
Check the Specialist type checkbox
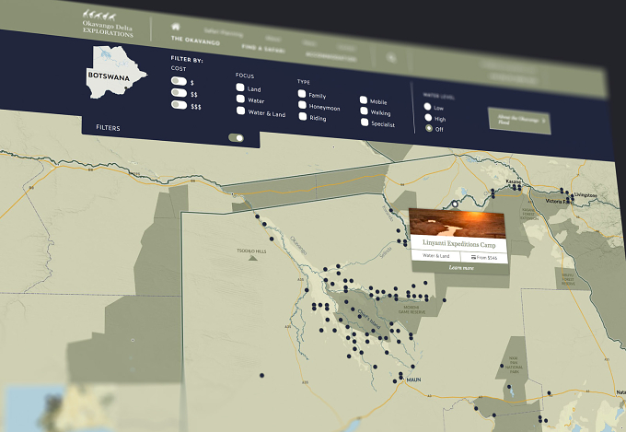(365, 123)
